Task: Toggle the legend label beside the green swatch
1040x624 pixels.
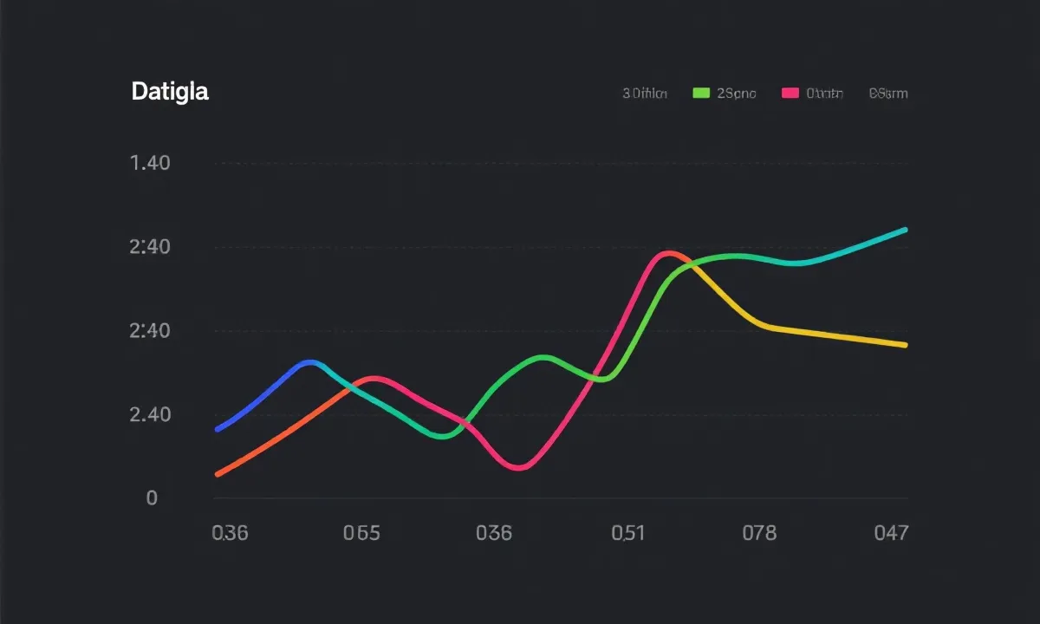Action: pos(737,94)
